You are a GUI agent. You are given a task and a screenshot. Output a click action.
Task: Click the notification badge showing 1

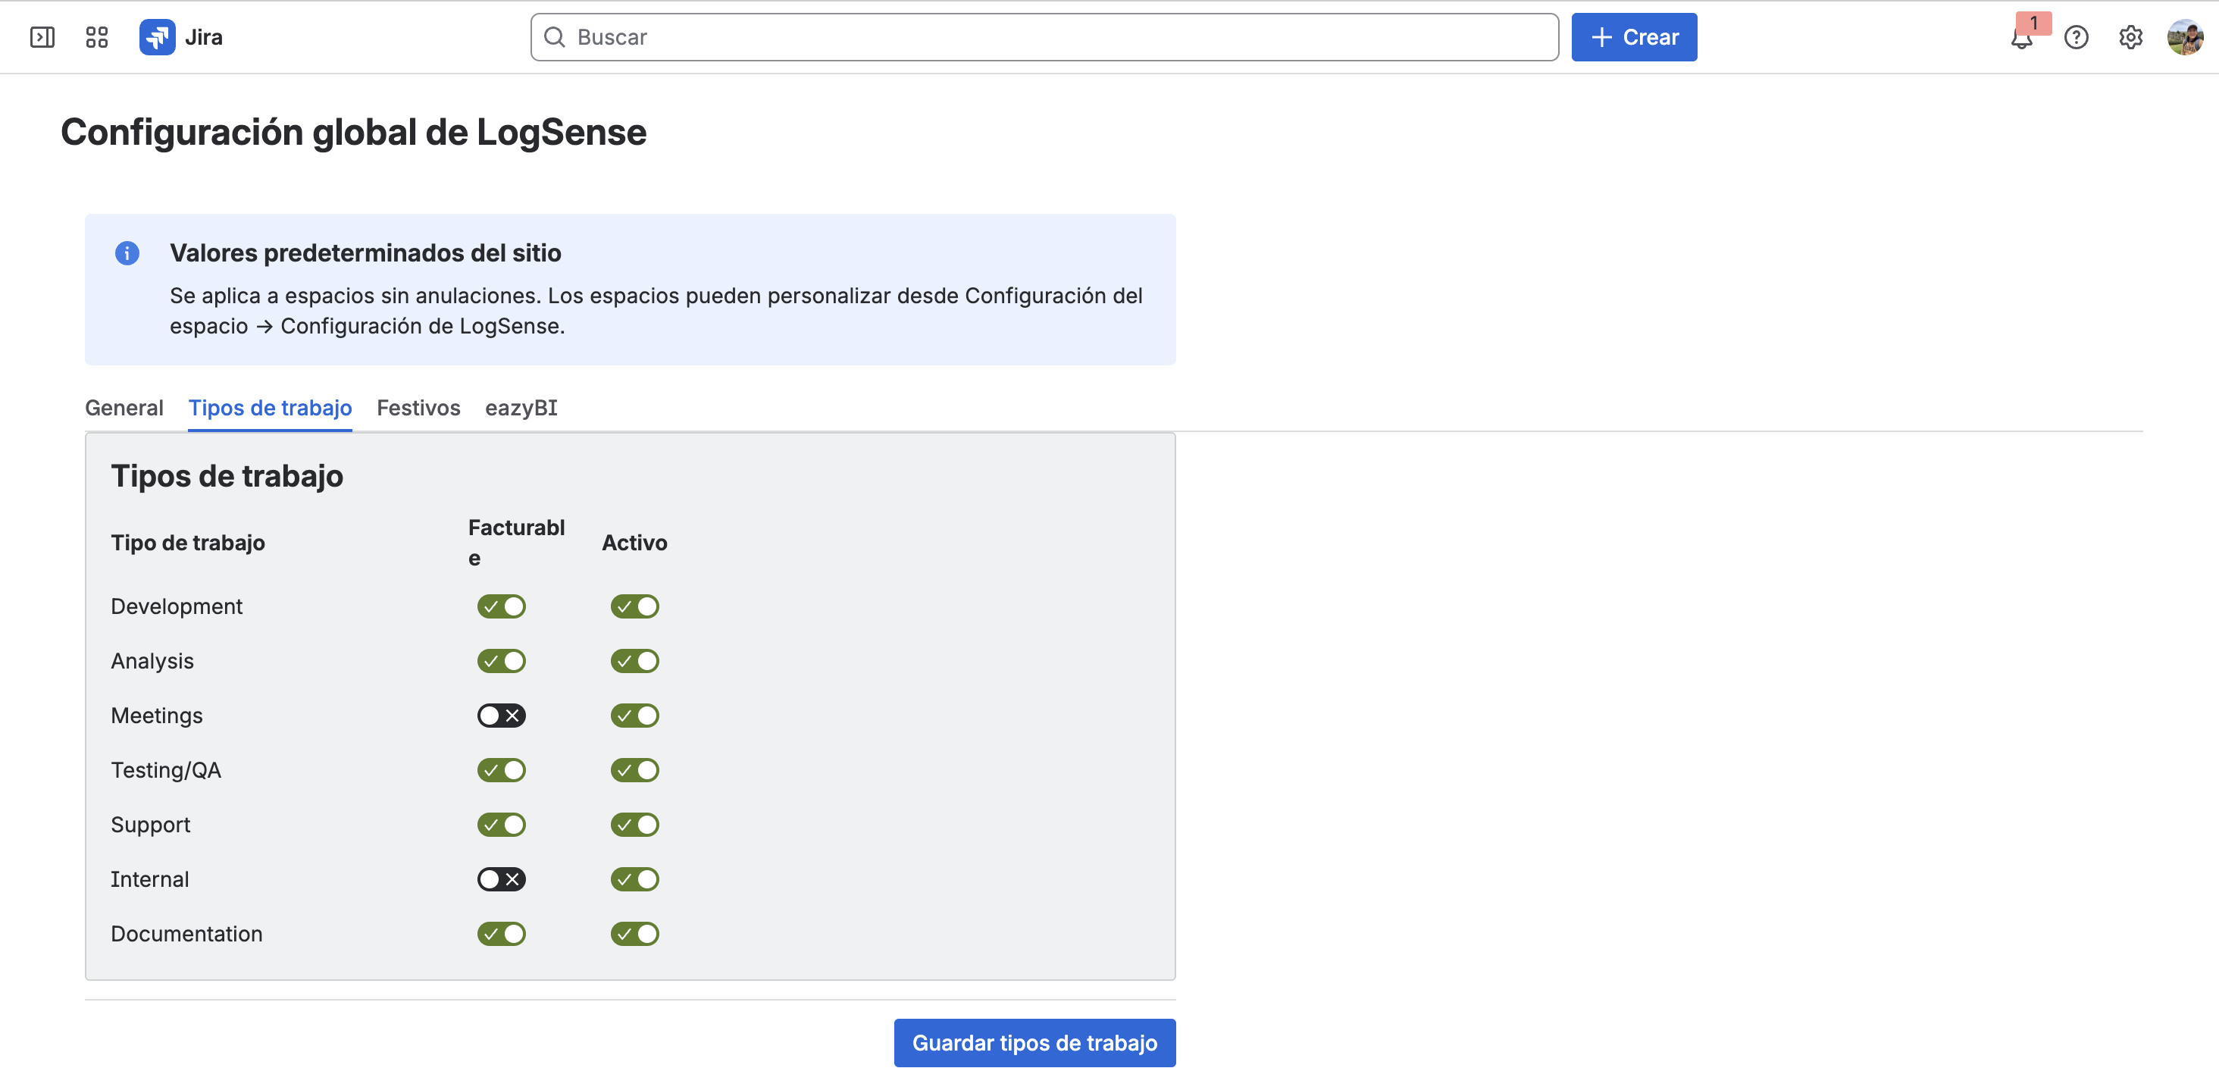point(2034,23)
